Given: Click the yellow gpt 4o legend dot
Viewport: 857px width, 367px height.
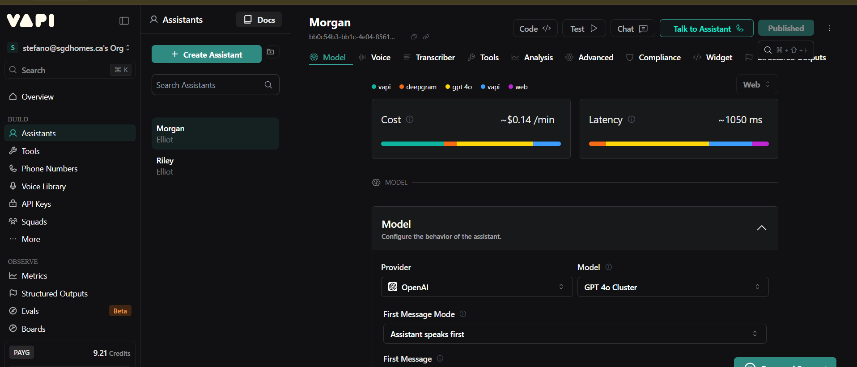Looking at the screenshot, I should 448,87.
